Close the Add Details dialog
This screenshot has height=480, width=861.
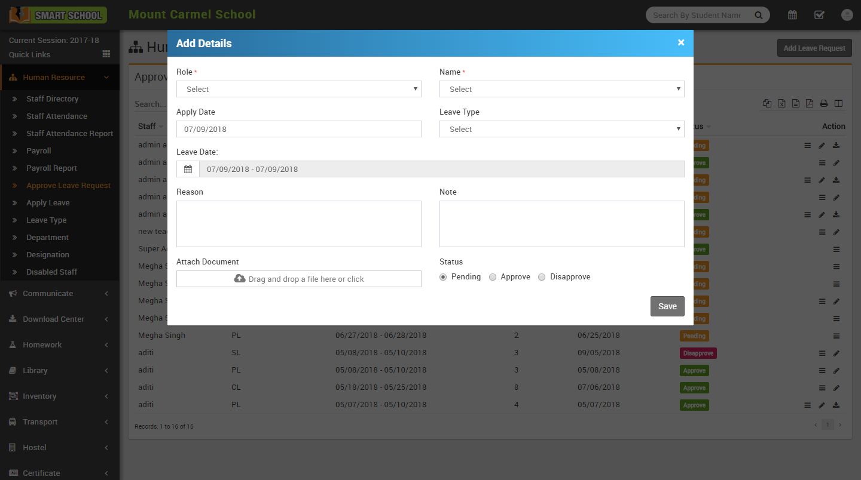(x=681, y=42)
